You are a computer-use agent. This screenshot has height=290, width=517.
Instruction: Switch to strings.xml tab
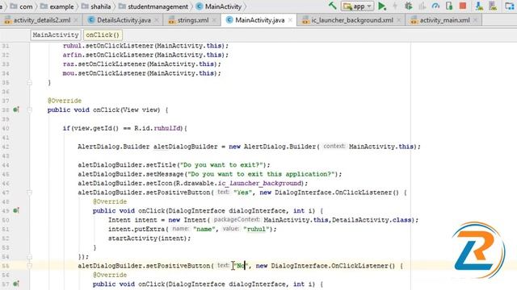[192, 20]
